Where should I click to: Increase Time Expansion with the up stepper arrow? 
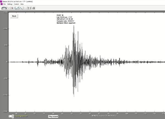13,115
